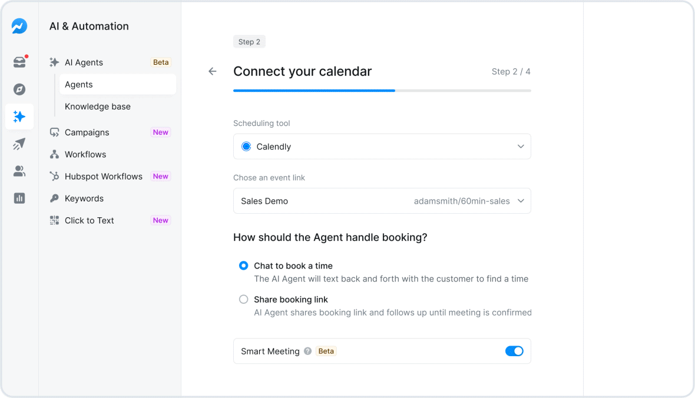Disable the Smart Meeting toggle
Image resolution: width=695 pixels, height=398 pixels.
tap(514, 350)
